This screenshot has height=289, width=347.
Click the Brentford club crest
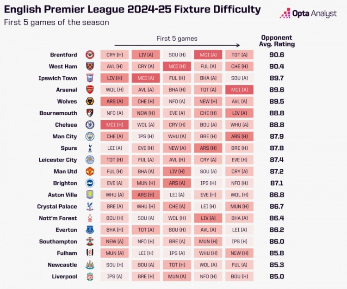[x=90, y=55]
